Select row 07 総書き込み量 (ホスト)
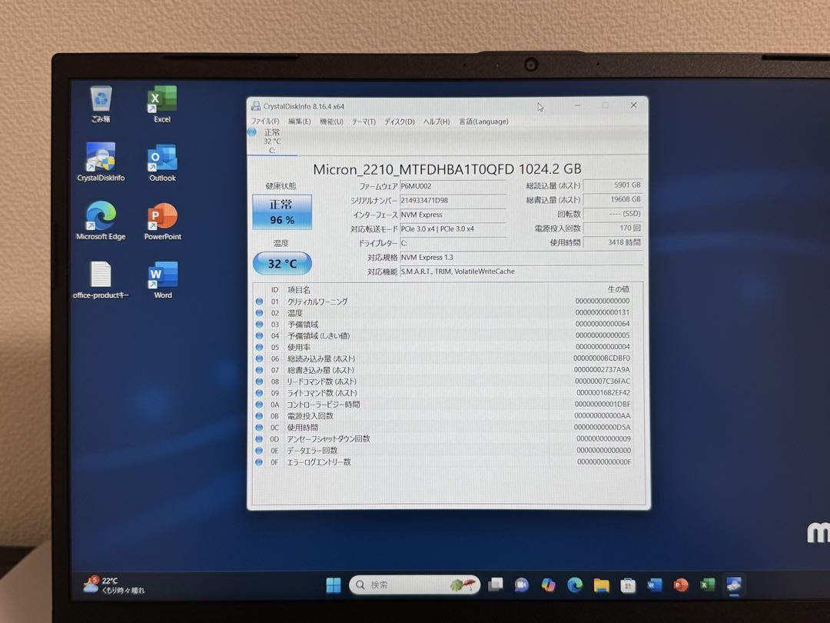The image size is (830, 623). click(x=443, y=370)
